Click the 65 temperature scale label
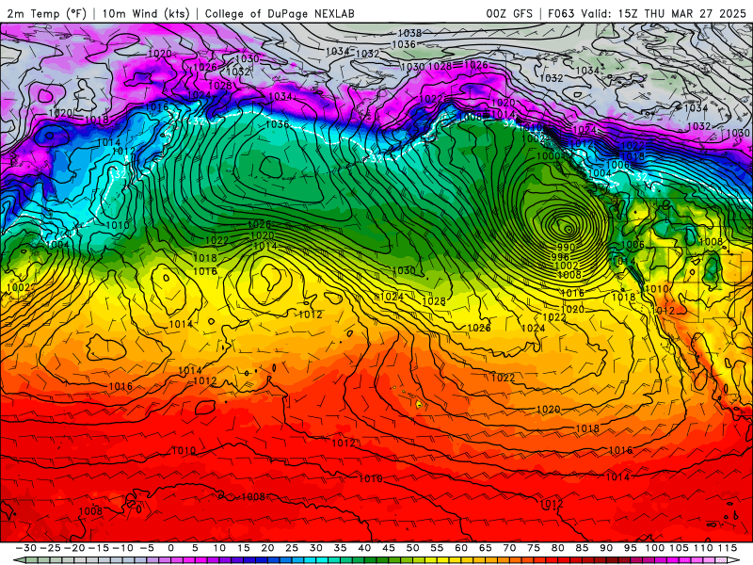Image resolution: width=753 pixels, height=565 pixels. (485, 548)
